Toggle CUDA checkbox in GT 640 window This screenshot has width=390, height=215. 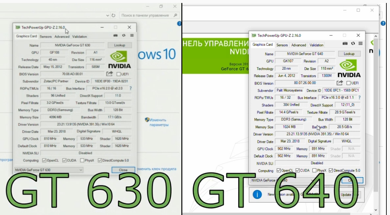tap(298, 171)
